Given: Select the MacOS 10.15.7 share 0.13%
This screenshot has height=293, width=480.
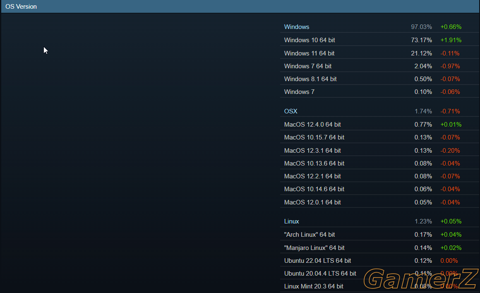Looking at the screenshot, I should pyautogui.click(x=423, y=137).
